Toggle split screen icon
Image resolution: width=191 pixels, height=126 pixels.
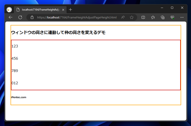pyautogui.click(x=143, y=17)
